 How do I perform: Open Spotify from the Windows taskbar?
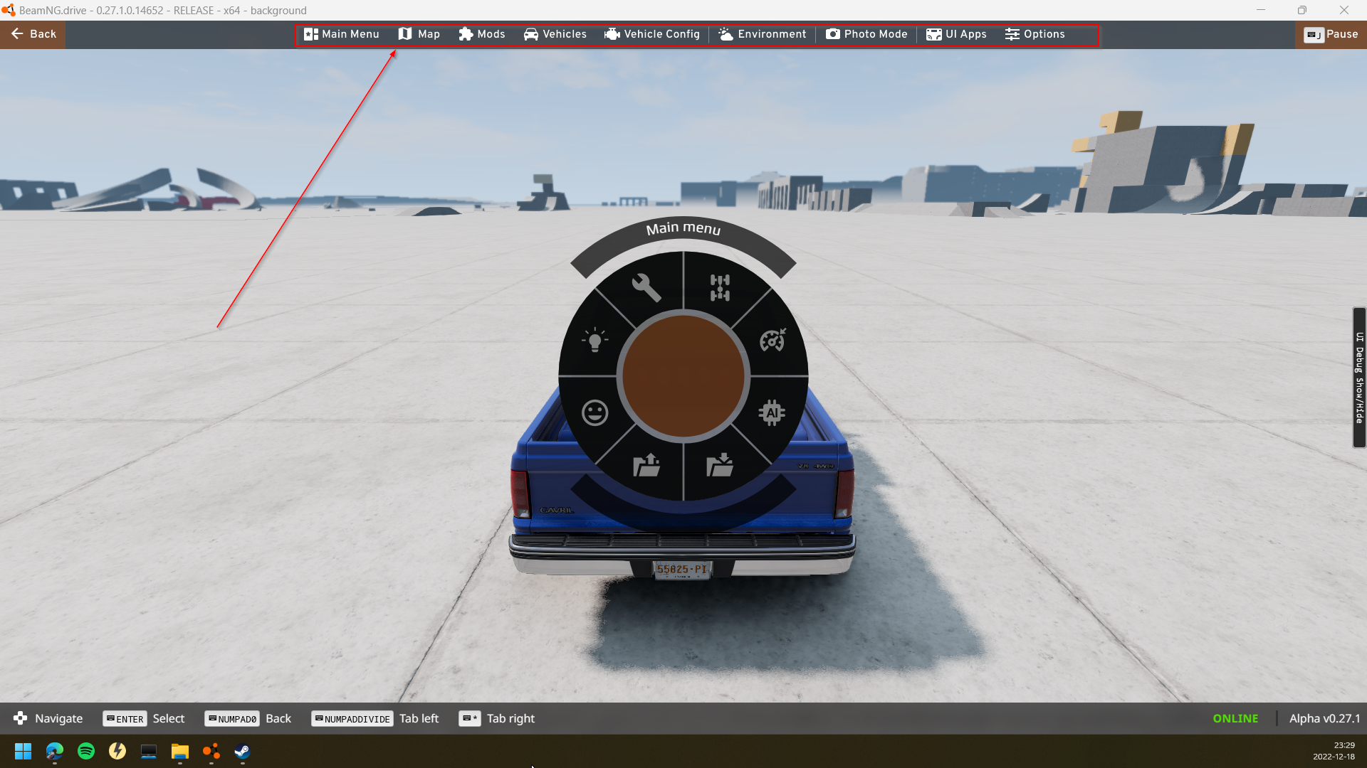click(x=86, y=751)
